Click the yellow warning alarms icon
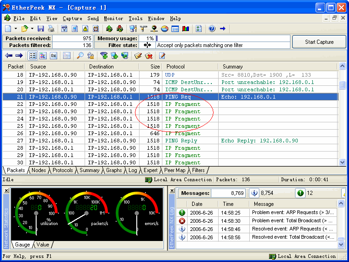This screenshot has height=262, width=349. [x=85, y=29]
